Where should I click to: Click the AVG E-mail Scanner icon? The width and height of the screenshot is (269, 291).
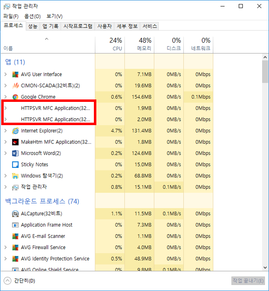coord(15,236)
